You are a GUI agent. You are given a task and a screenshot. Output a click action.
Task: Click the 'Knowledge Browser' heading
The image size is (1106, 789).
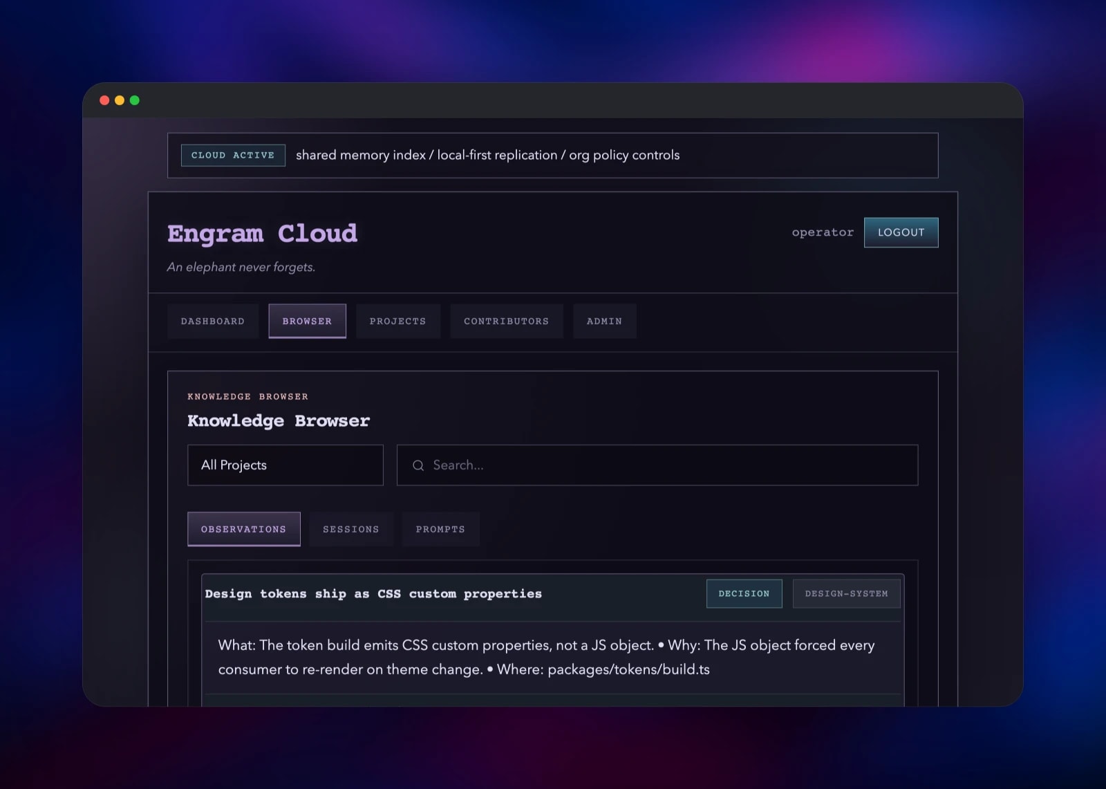tap(279, 420)
